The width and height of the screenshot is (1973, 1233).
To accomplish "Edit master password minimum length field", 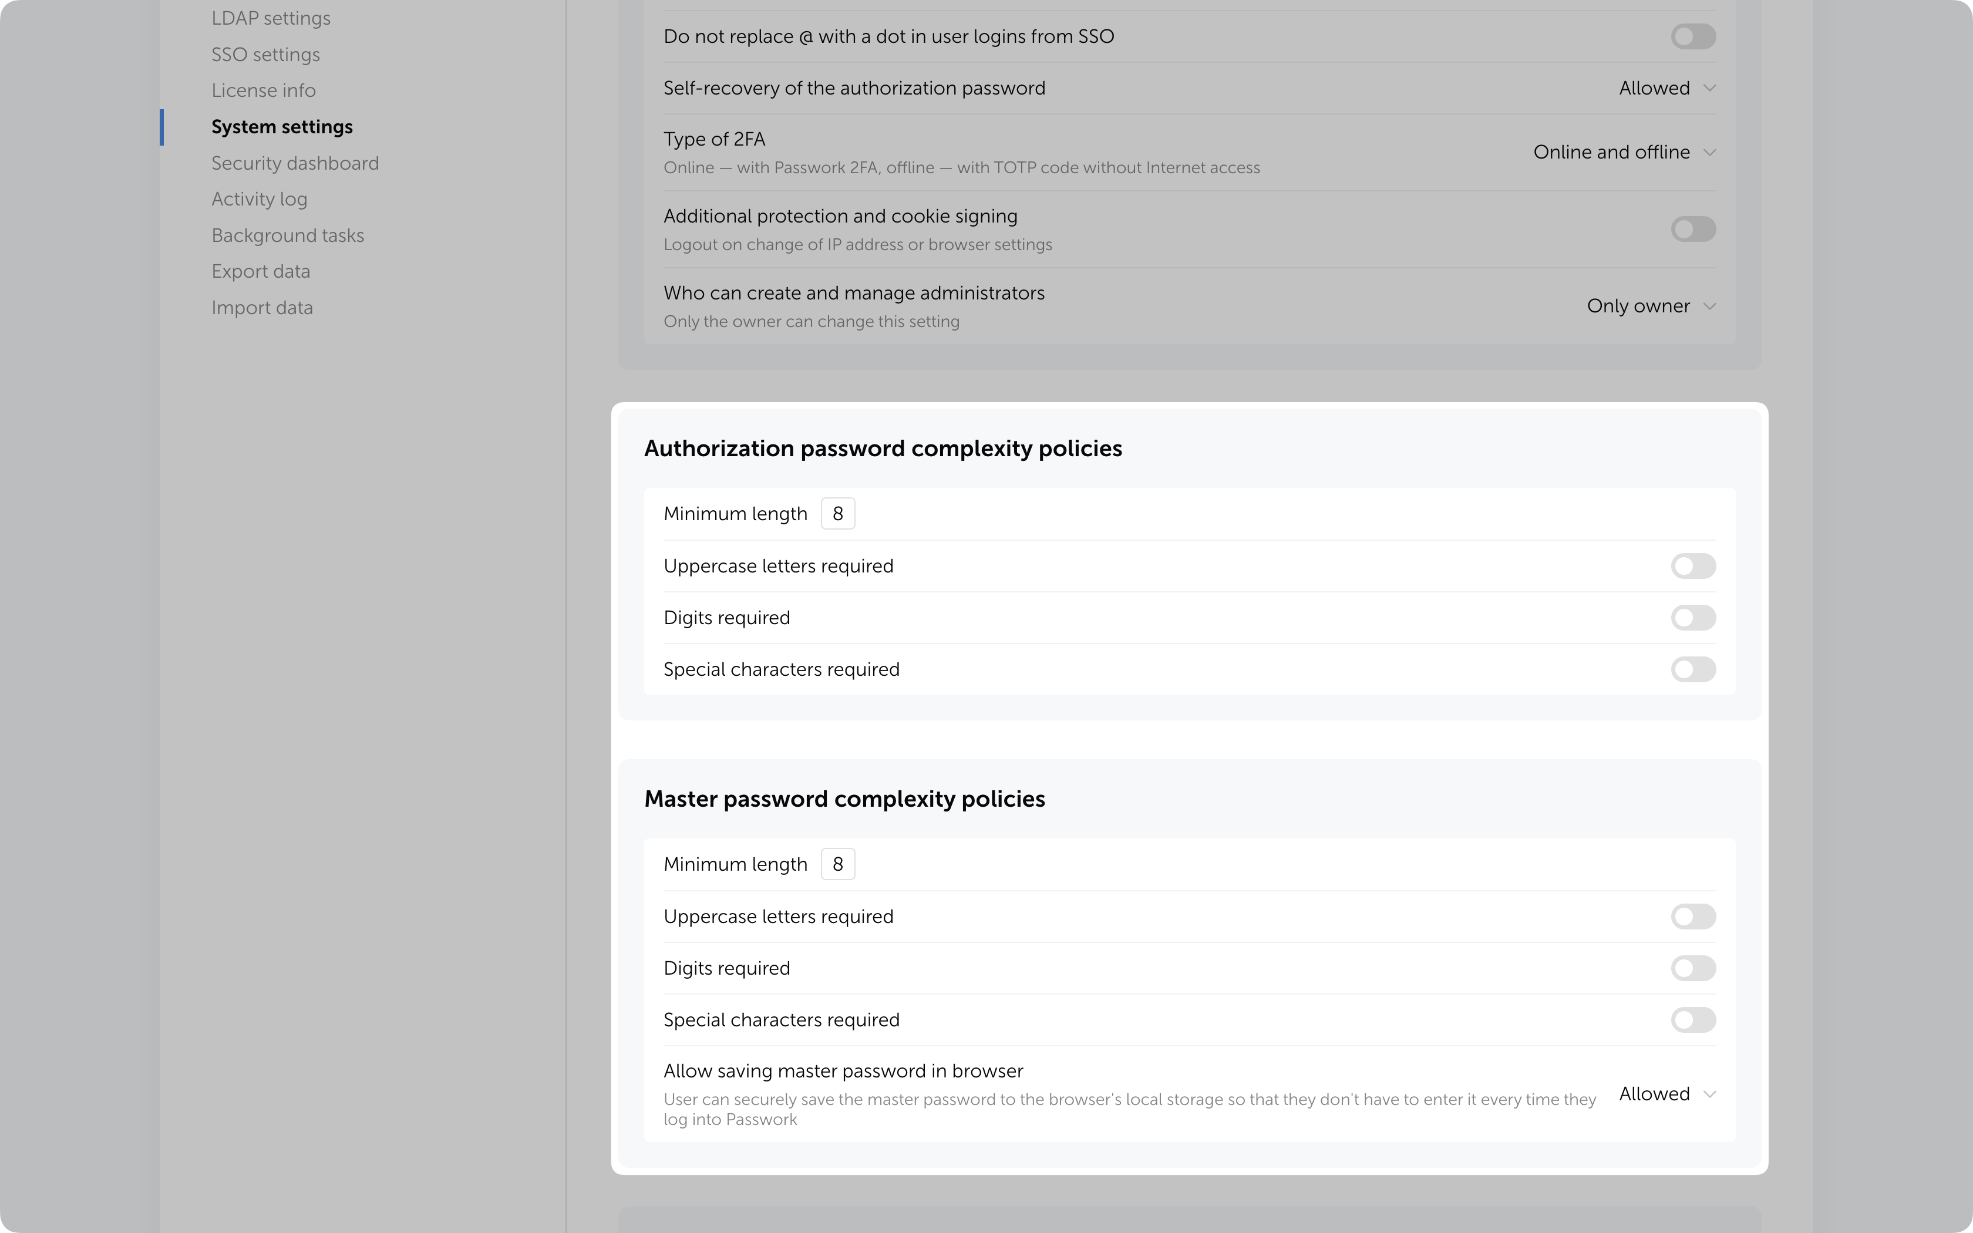I will coord(837,864).
